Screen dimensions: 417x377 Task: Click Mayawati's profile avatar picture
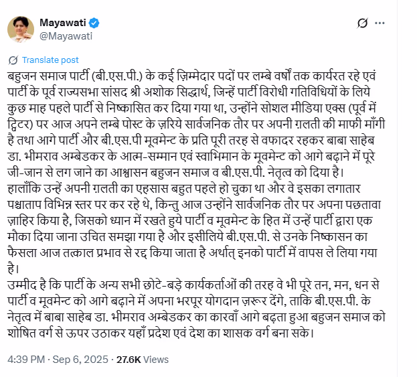[x=23, y=29]
